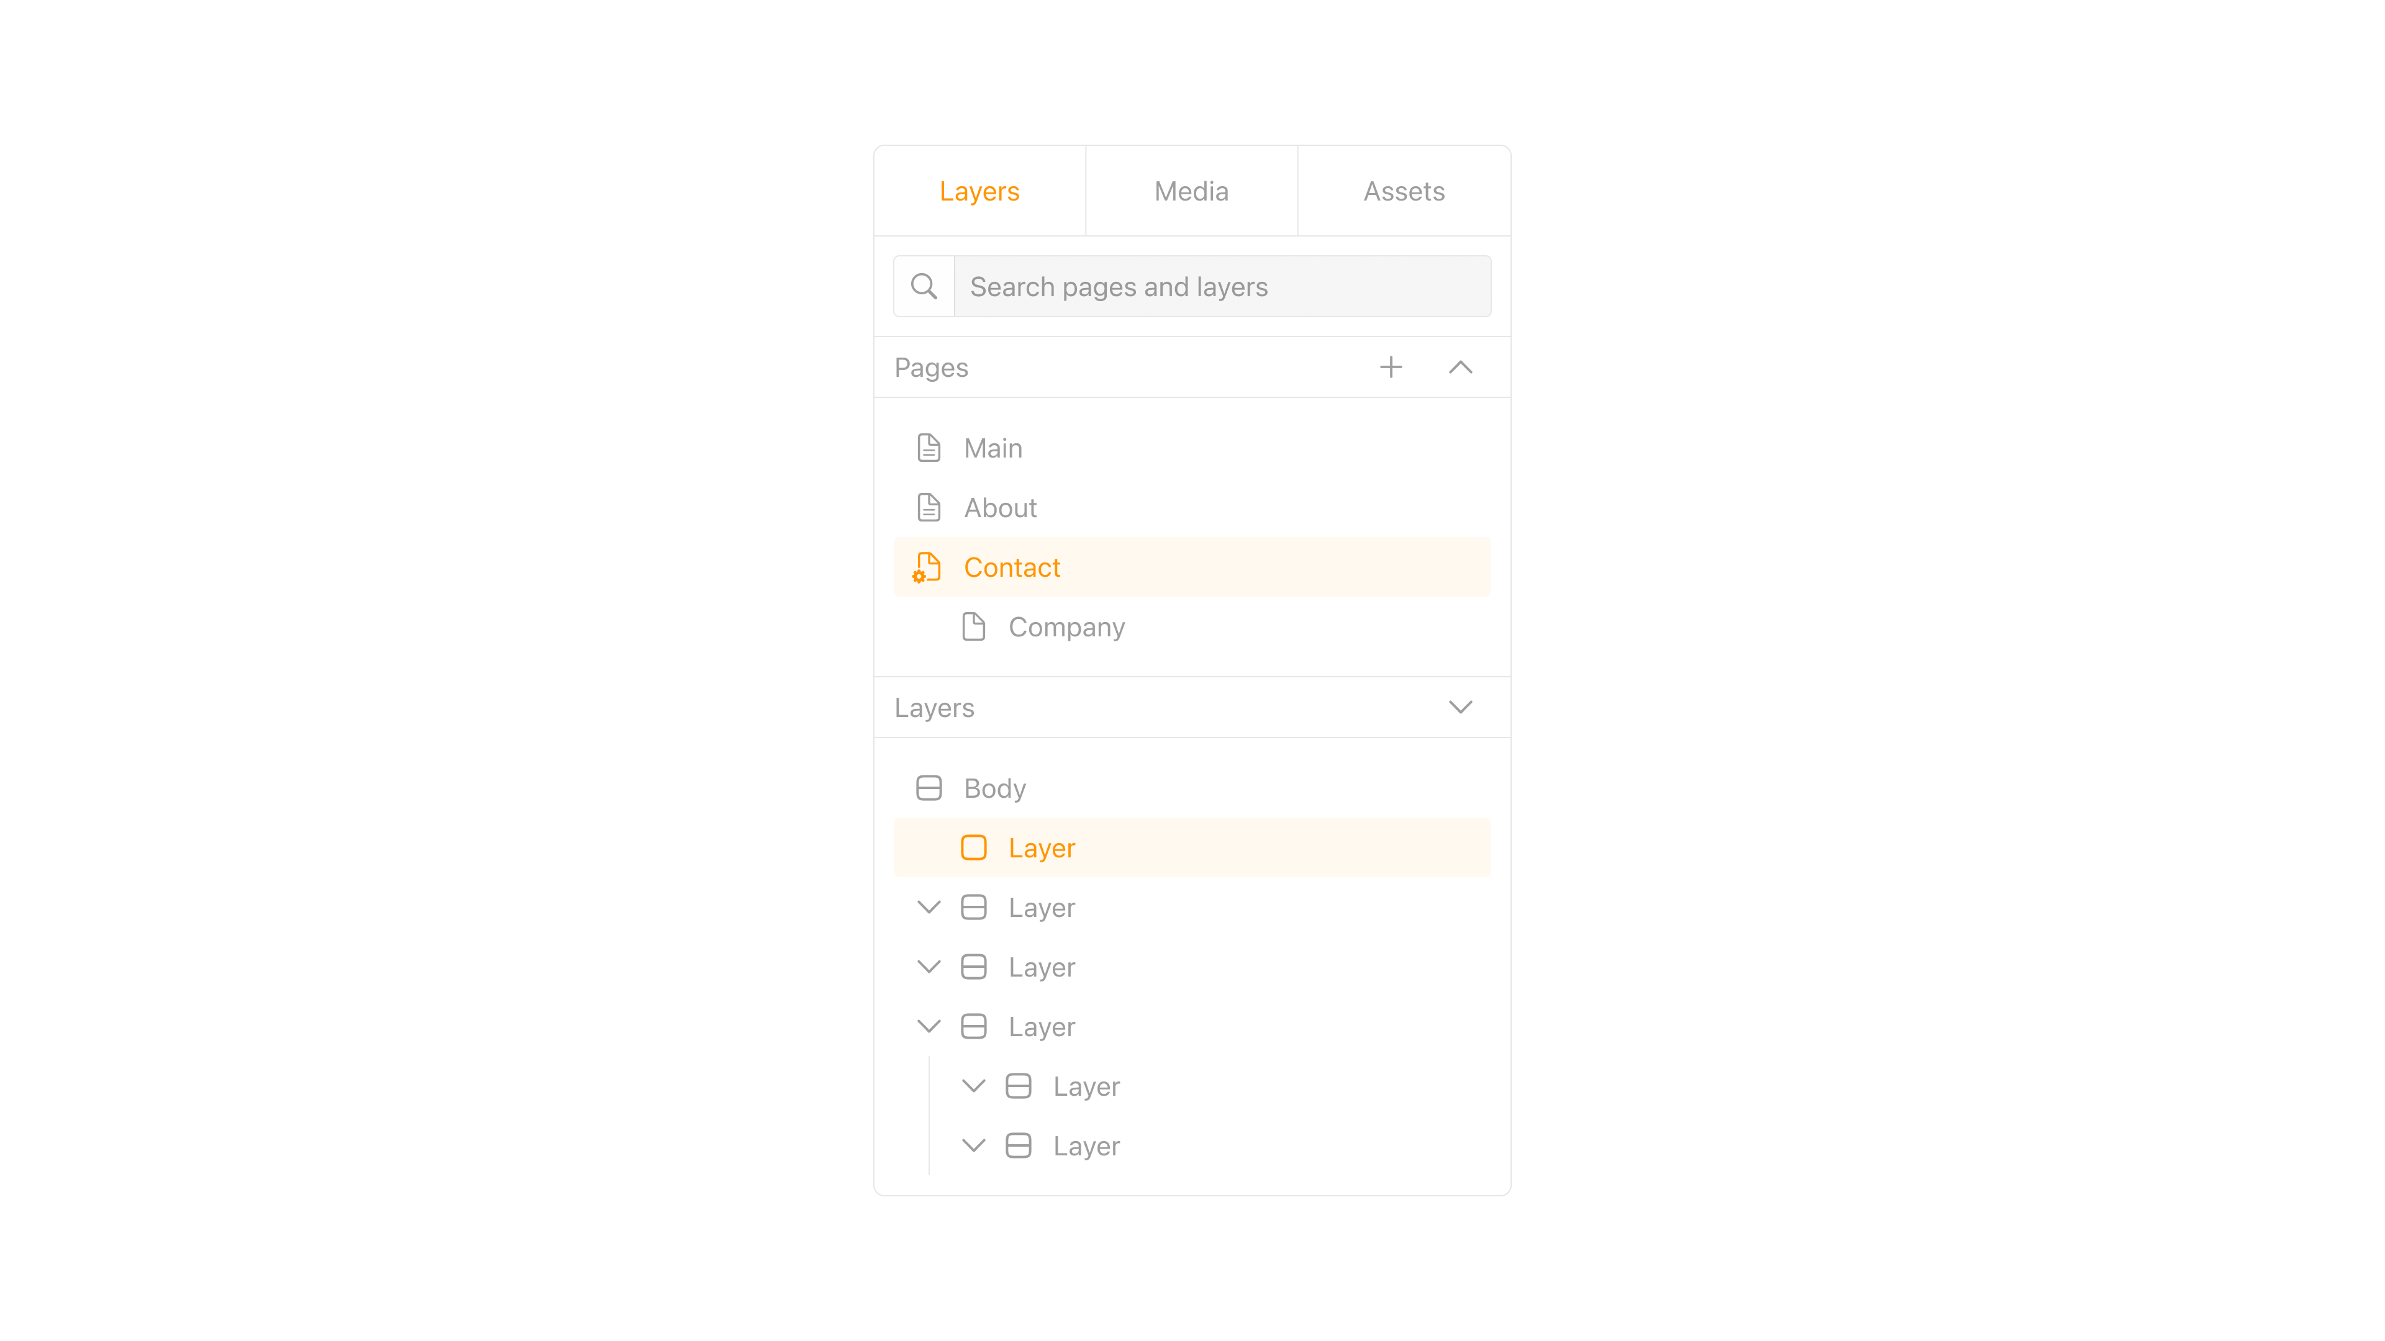Switch to the Media tab
The width and height of the screenshot is (2385, 1341).
pos(1192,191)
